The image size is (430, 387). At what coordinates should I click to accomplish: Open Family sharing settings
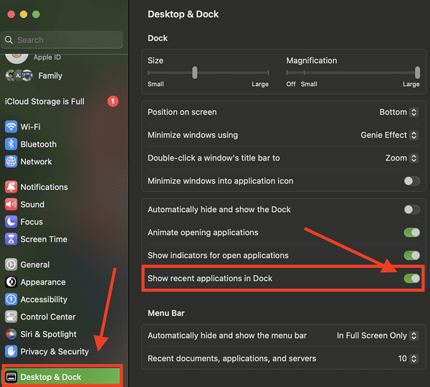(49, 75)
